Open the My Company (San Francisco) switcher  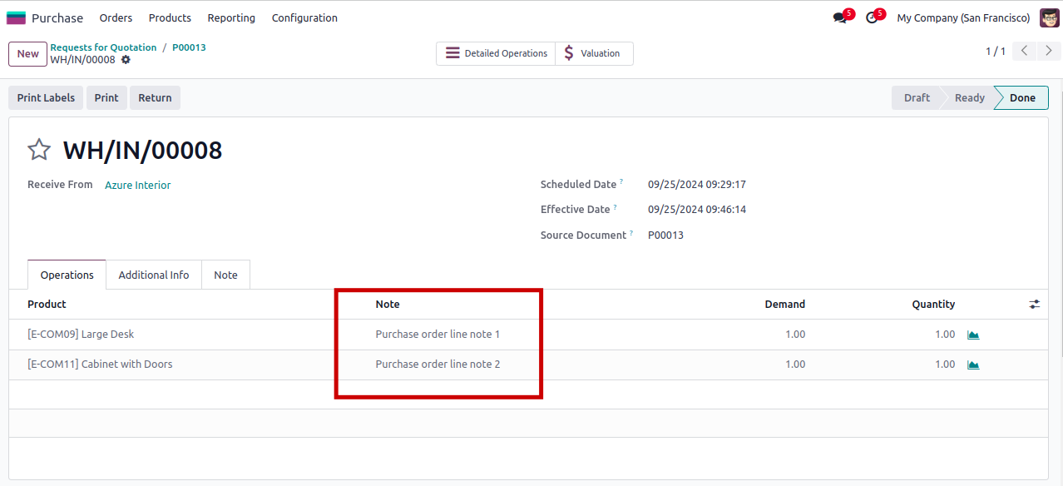click(x=963, y=17)
